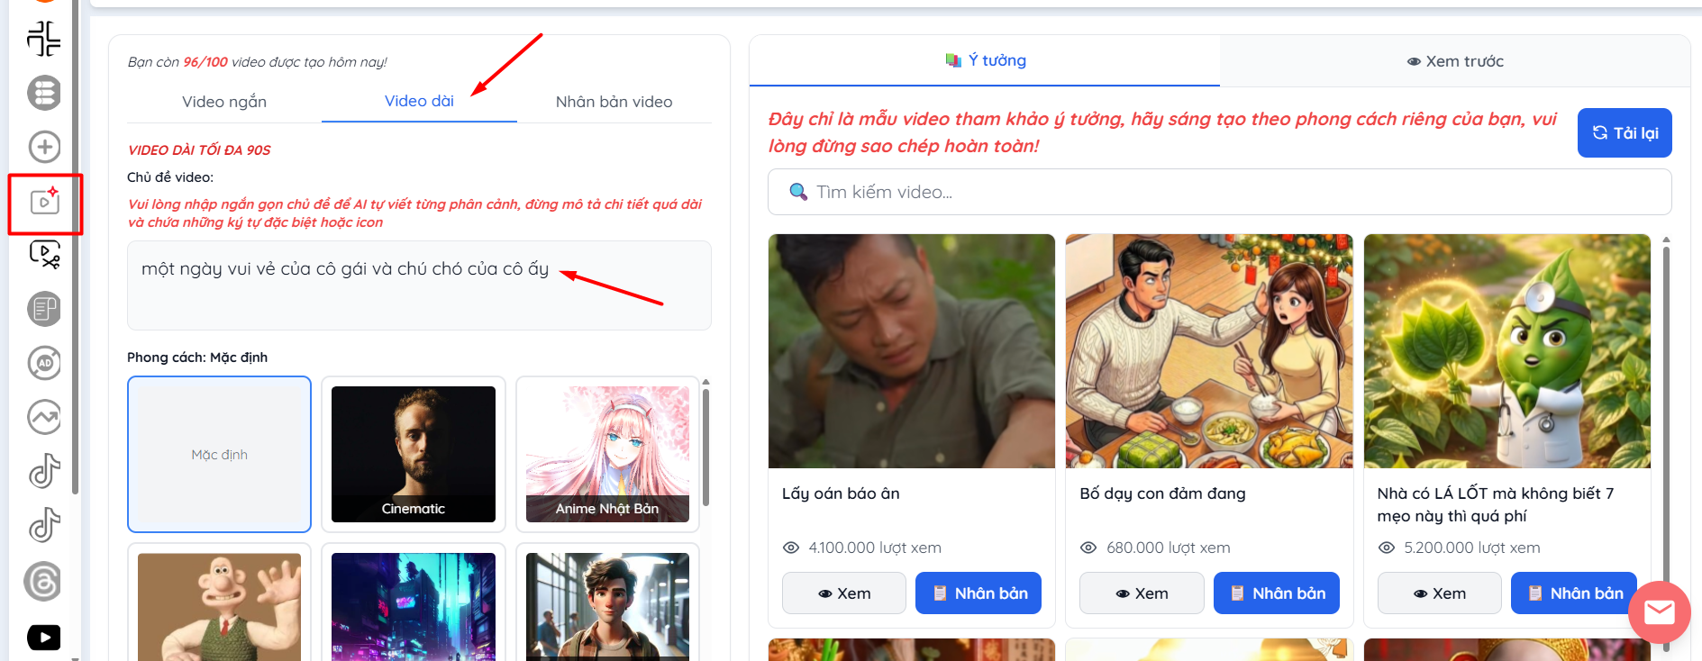Open the YouTube icon in sidebar

(x=44, y=637)
